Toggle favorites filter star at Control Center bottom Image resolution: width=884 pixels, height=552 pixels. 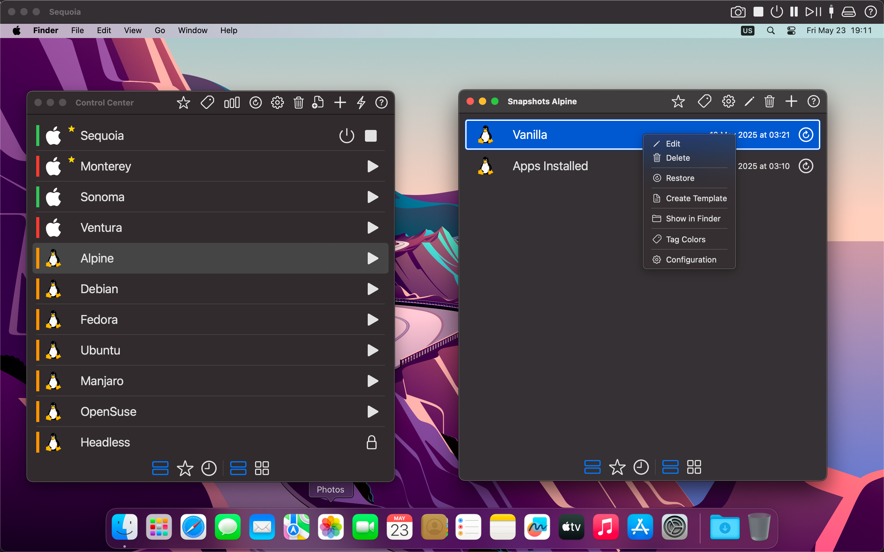pos(185,468)
